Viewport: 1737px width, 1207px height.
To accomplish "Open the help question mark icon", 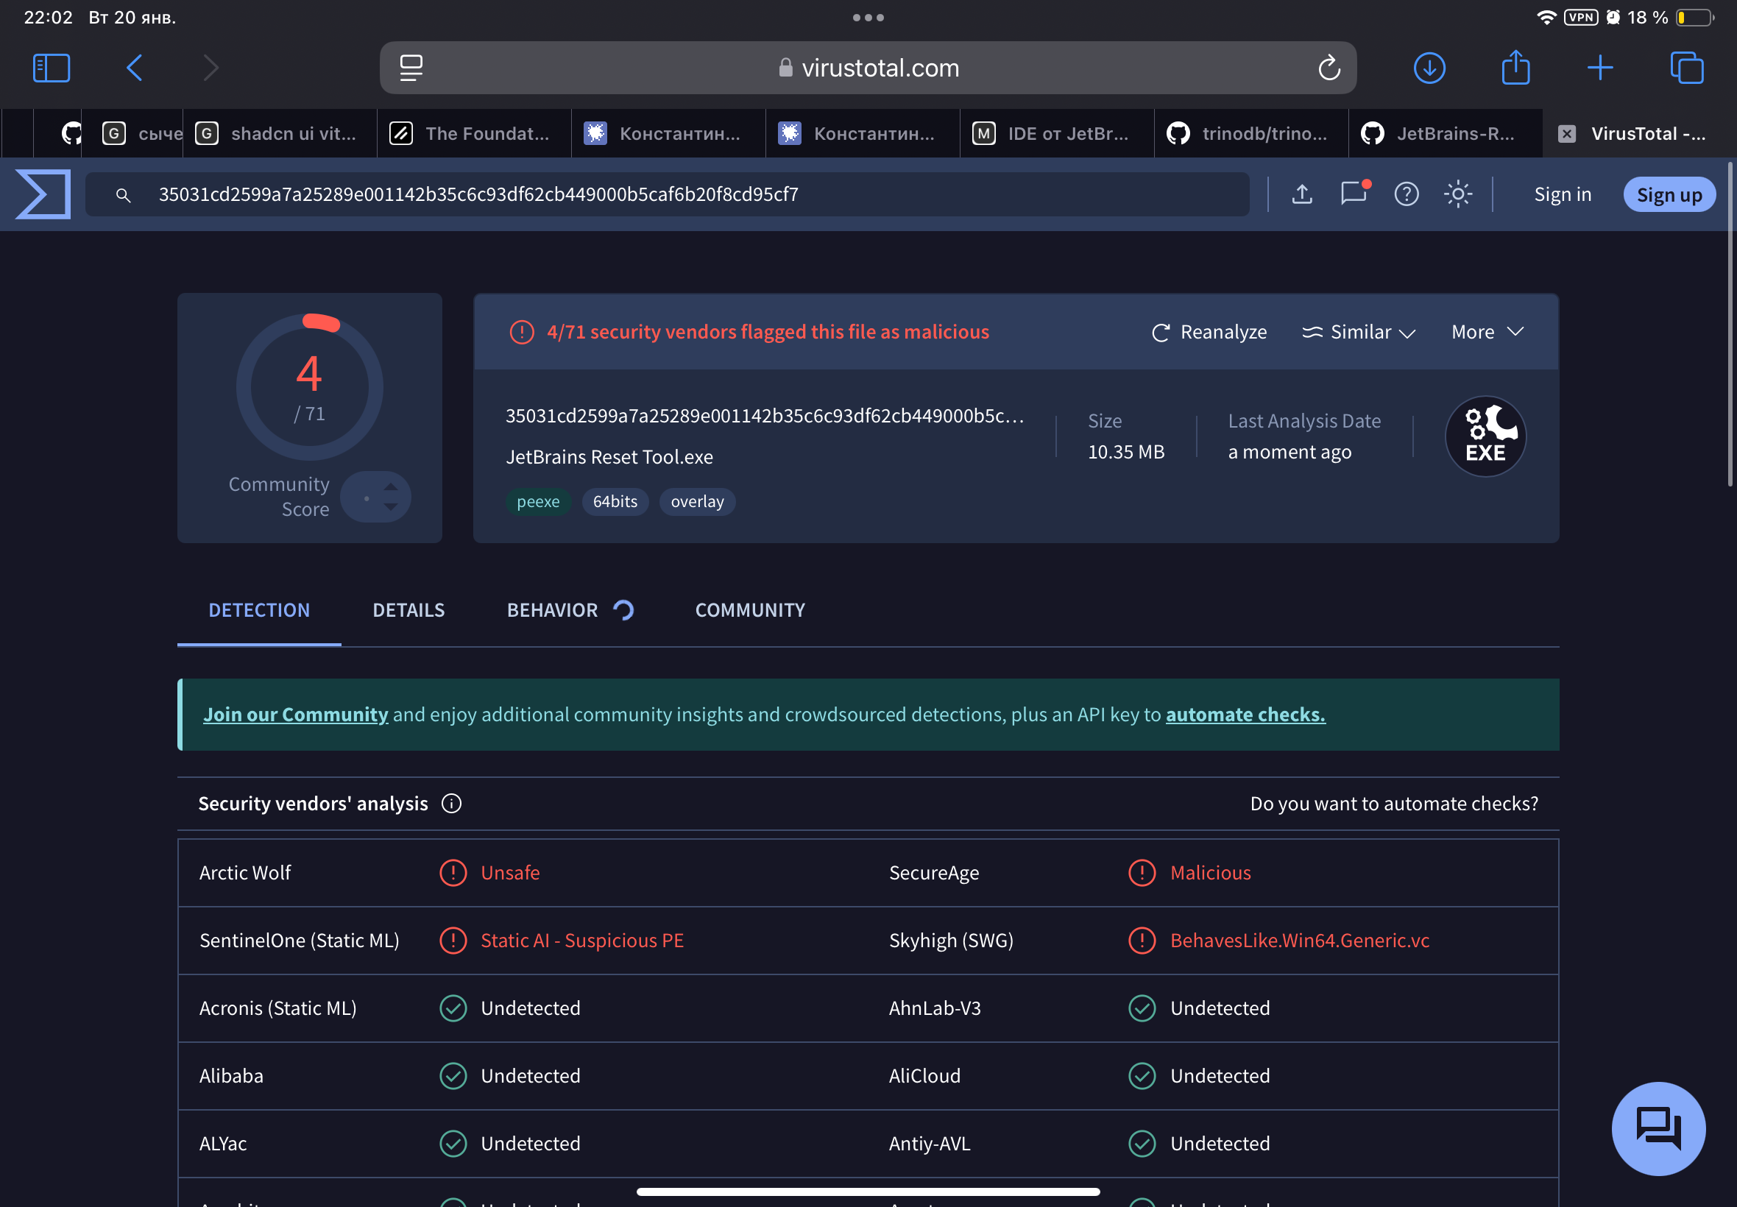I will [x=1406, y=194].
